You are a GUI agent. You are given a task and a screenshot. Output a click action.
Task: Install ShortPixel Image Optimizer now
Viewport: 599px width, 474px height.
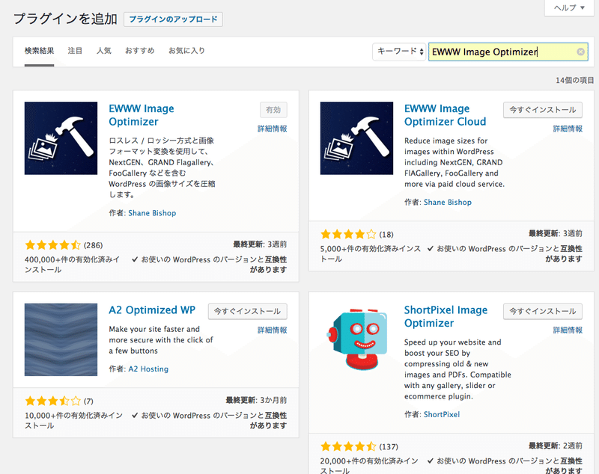pos(542,311)
